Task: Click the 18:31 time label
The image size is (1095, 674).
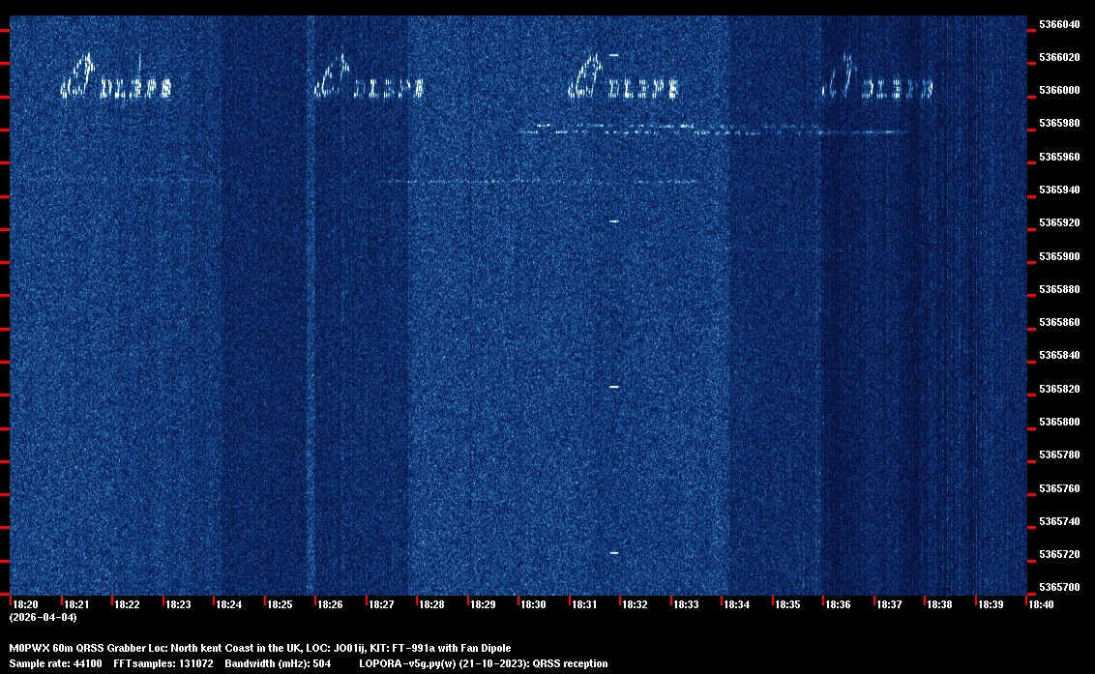Action: [x=584, y=604]
